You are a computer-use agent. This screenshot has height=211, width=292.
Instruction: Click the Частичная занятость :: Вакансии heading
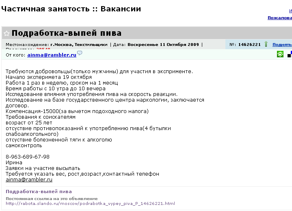pyautogui.click(x=71, y=9)
